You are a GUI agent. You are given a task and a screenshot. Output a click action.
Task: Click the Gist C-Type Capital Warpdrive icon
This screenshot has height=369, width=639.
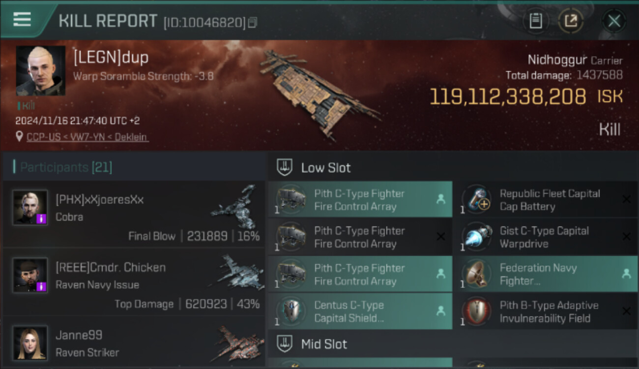pos(476,237)
